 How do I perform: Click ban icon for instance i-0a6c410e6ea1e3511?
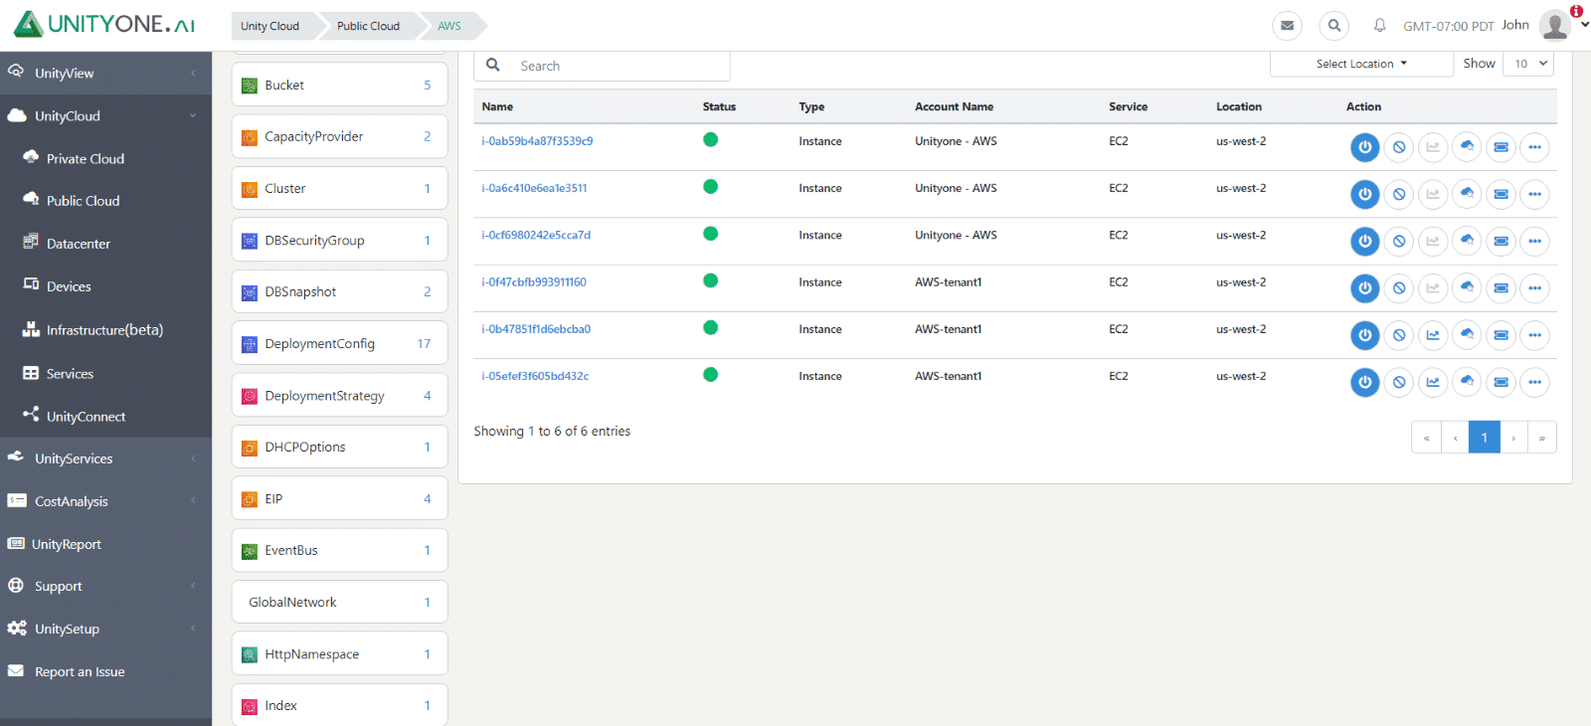1398,194
